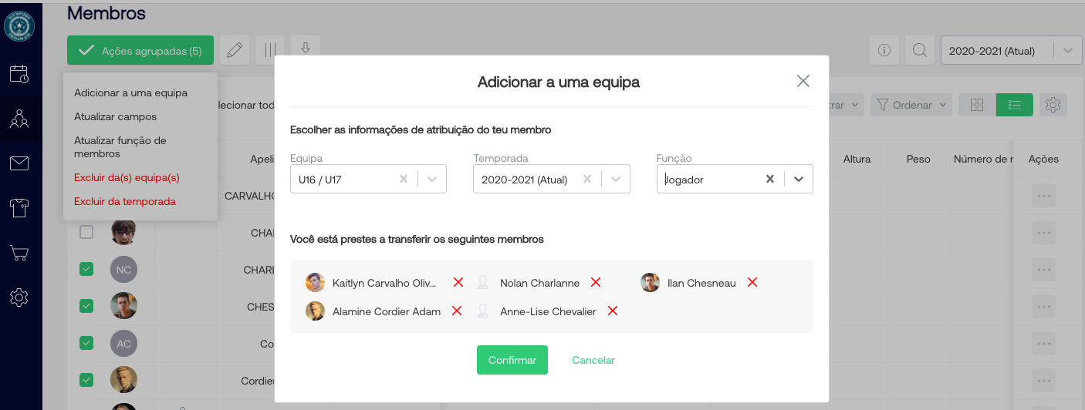Expand the Equipa U16 / U17 dropdown
This screenshot has height=410, width=1085.
pos(432,180)
